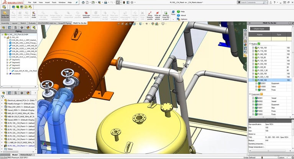Viewport: 294px width, 159px height.
Task: Open the File menu
Action: pos(30,2)
